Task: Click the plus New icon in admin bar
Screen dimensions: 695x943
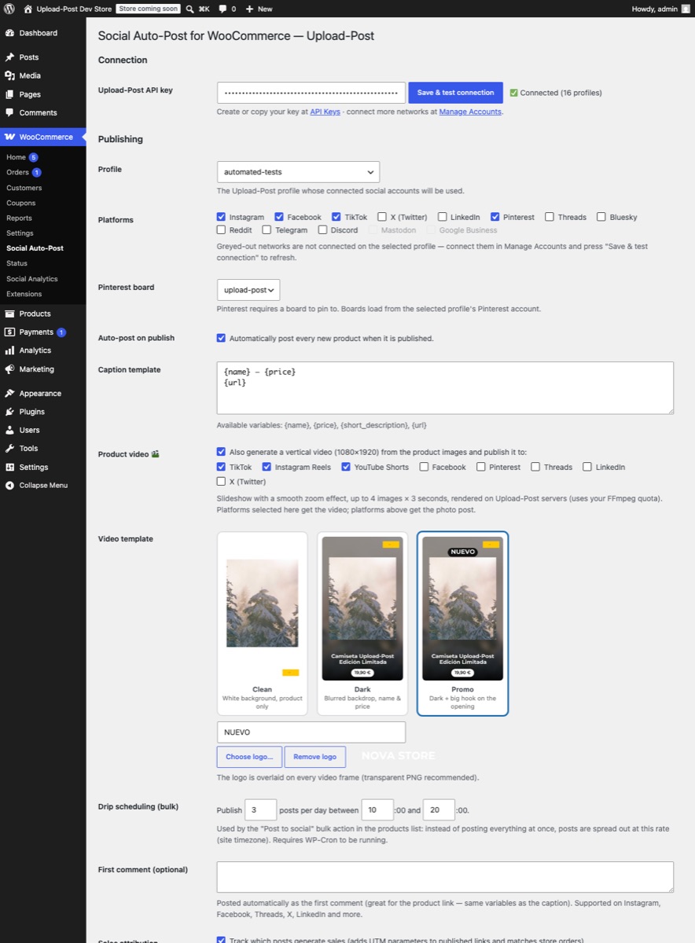Action: (x=249, y=9)
